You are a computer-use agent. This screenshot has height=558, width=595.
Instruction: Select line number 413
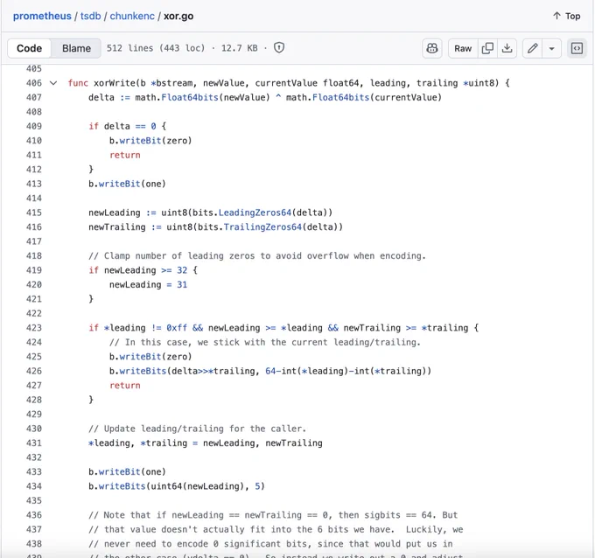[x=34, y=184]
